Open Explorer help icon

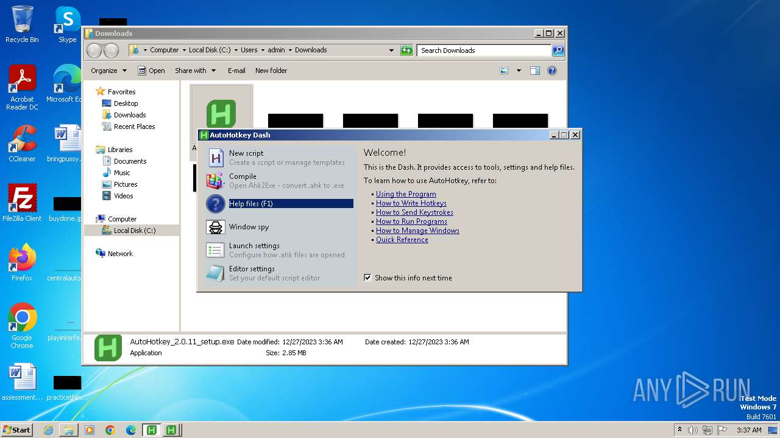(552, 71)
